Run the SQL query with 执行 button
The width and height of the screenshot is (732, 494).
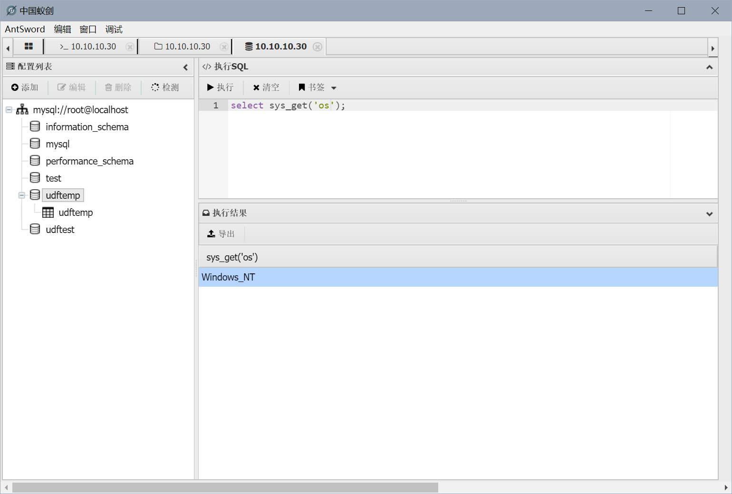pyautogui.click(x=221, y=87)
